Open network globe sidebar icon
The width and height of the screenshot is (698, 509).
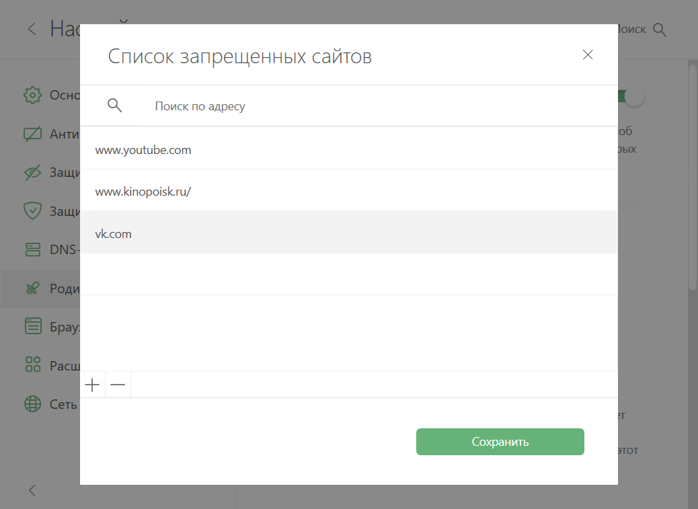32,404
